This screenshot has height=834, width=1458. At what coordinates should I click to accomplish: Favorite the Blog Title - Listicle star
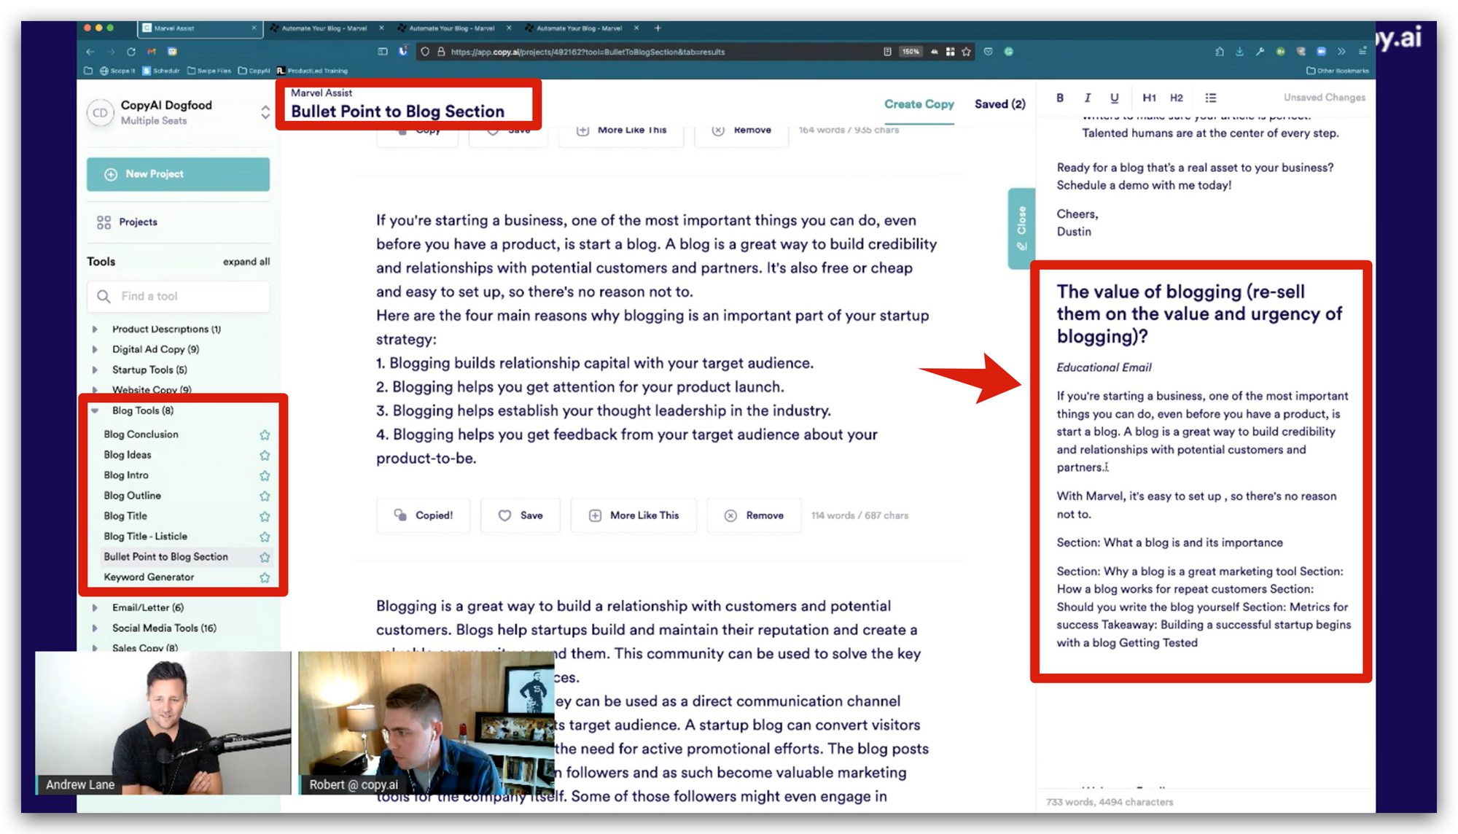point(265,537)
